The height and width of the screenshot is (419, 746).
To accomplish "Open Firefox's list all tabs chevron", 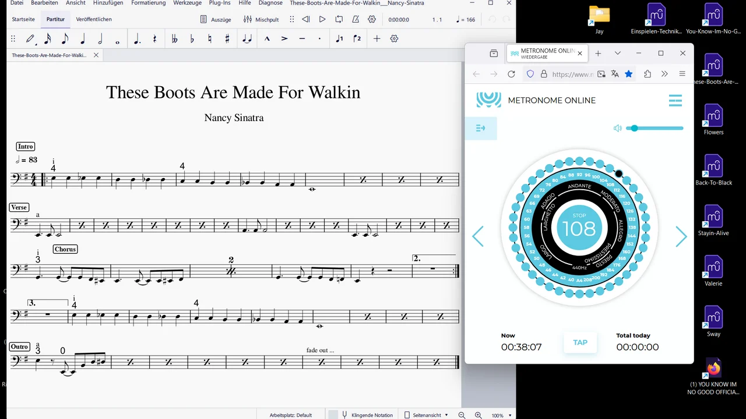I will coord(618,53).
